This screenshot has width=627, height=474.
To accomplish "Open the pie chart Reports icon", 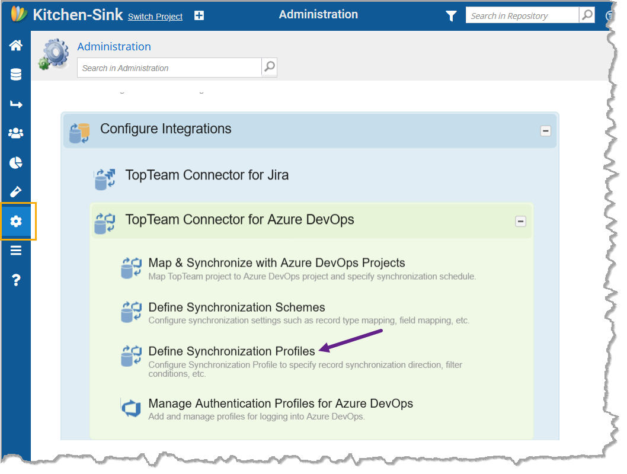I will click(16, 163).
